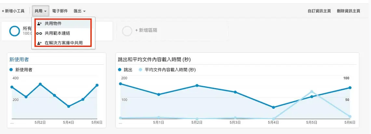Expand the 匯出 export dropdown

79,11
